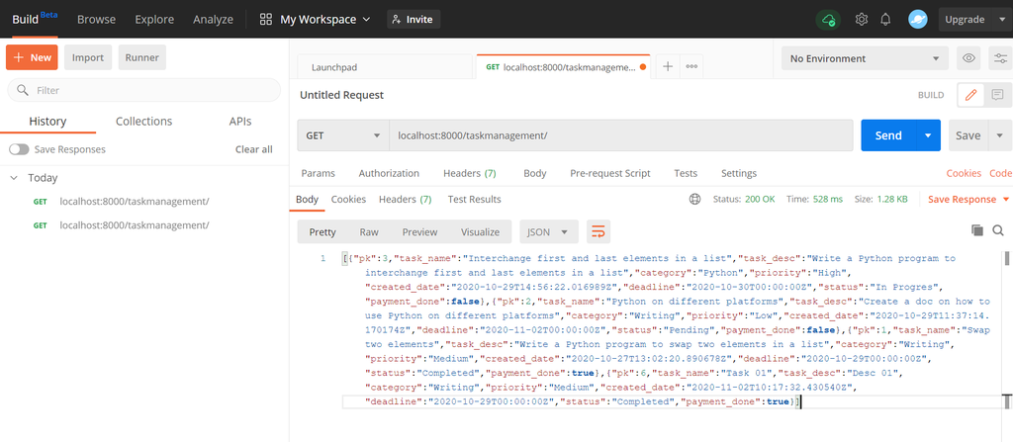
Task: Select the Visualize response view
Action: [x=480, y=231]
